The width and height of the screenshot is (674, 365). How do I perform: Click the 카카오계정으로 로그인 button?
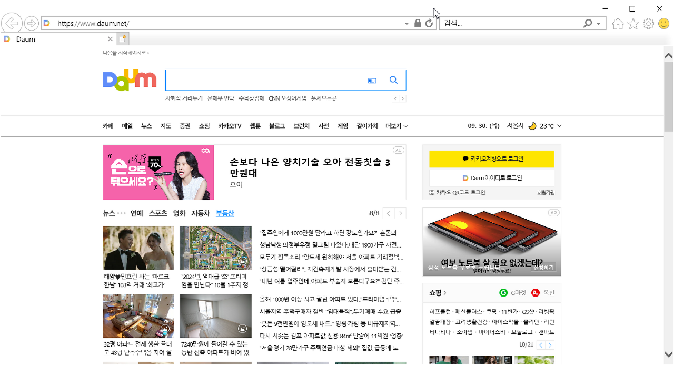pyautogui.click(x=492, y=159)
